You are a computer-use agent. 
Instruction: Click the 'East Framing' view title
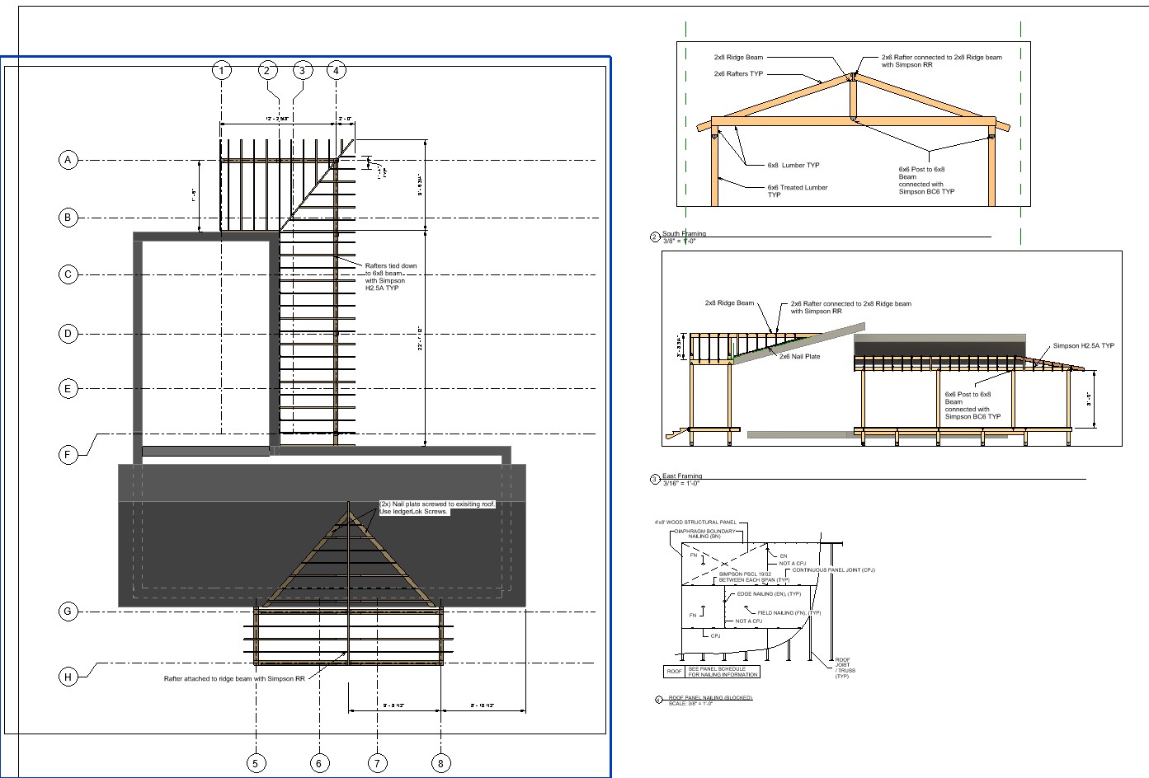coord(682,476)
